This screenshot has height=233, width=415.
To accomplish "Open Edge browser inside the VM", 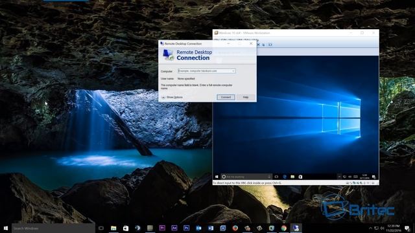I will click(x=285, y=177).
